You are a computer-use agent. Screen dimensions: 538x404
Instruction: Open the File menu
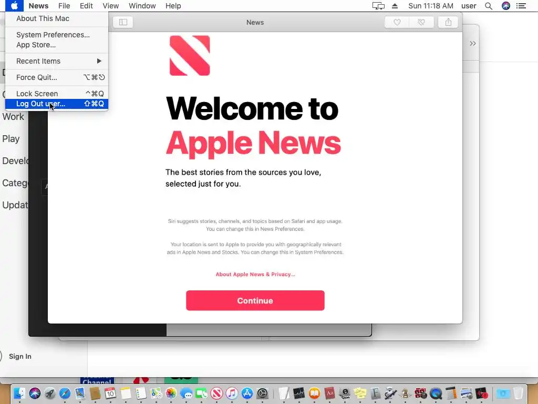[x=64, y=6]
